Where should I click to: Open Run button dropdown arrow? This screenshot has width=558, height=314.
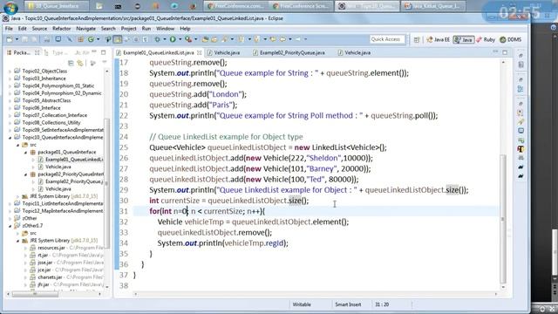pyautogui.click(x=180, y=39)
